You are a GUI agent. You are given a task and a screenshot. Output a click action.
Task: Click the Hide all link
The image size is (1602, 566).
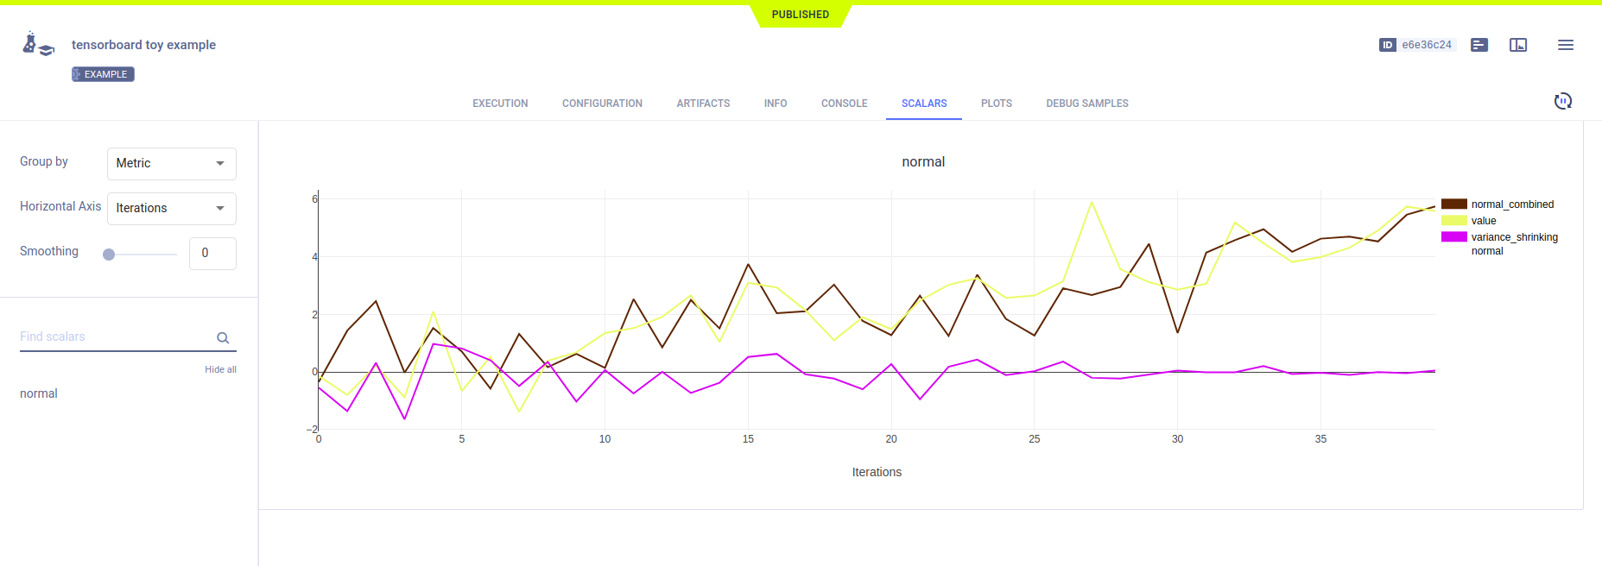220,369
